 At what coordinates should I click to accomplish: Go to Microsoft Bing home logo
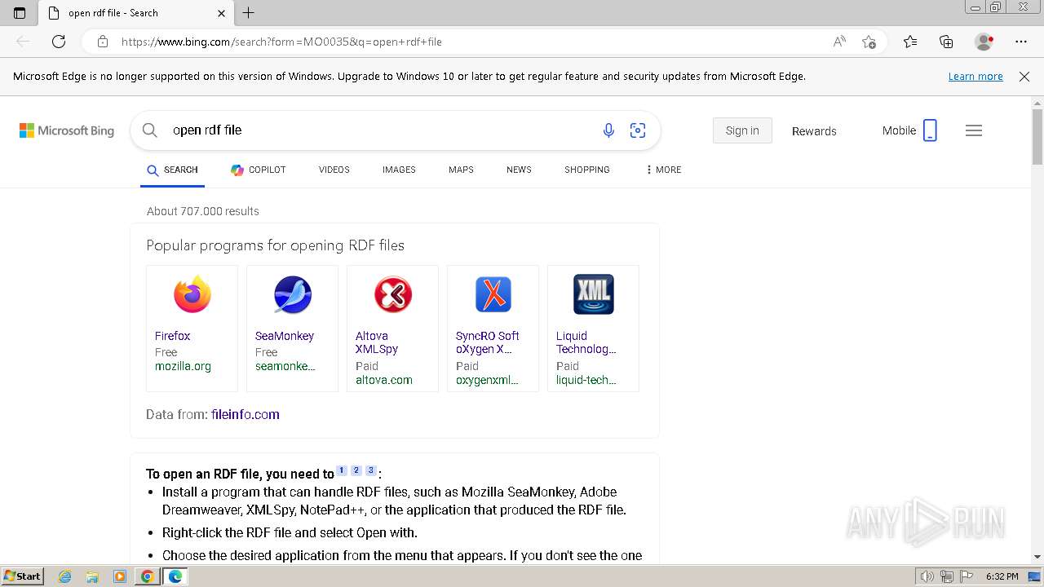pos(67,130)
